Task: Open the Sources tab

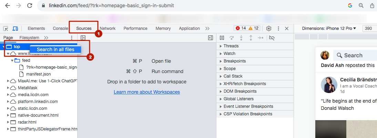Action: (84, 28)
